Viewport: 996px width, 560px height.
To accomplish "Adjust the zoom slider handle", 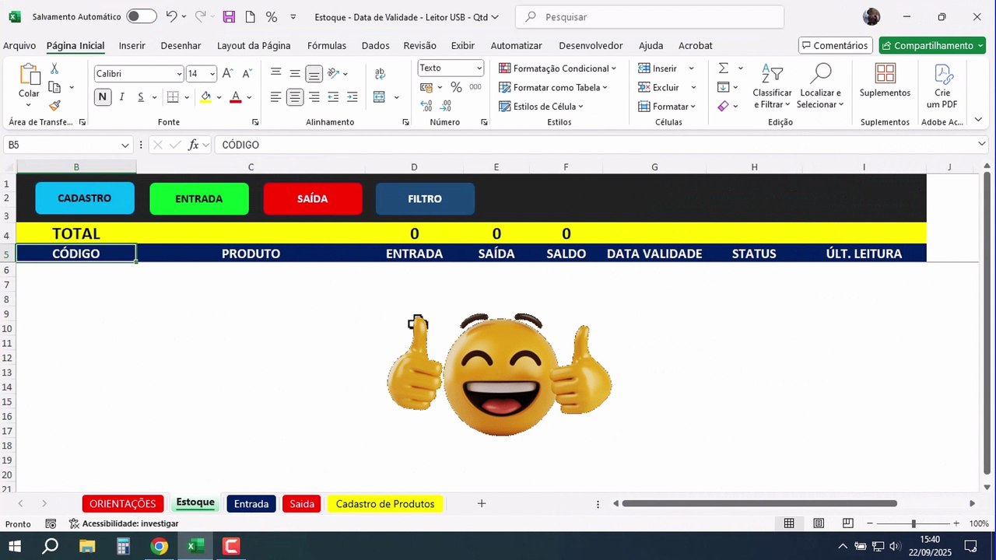I will 914,524.
